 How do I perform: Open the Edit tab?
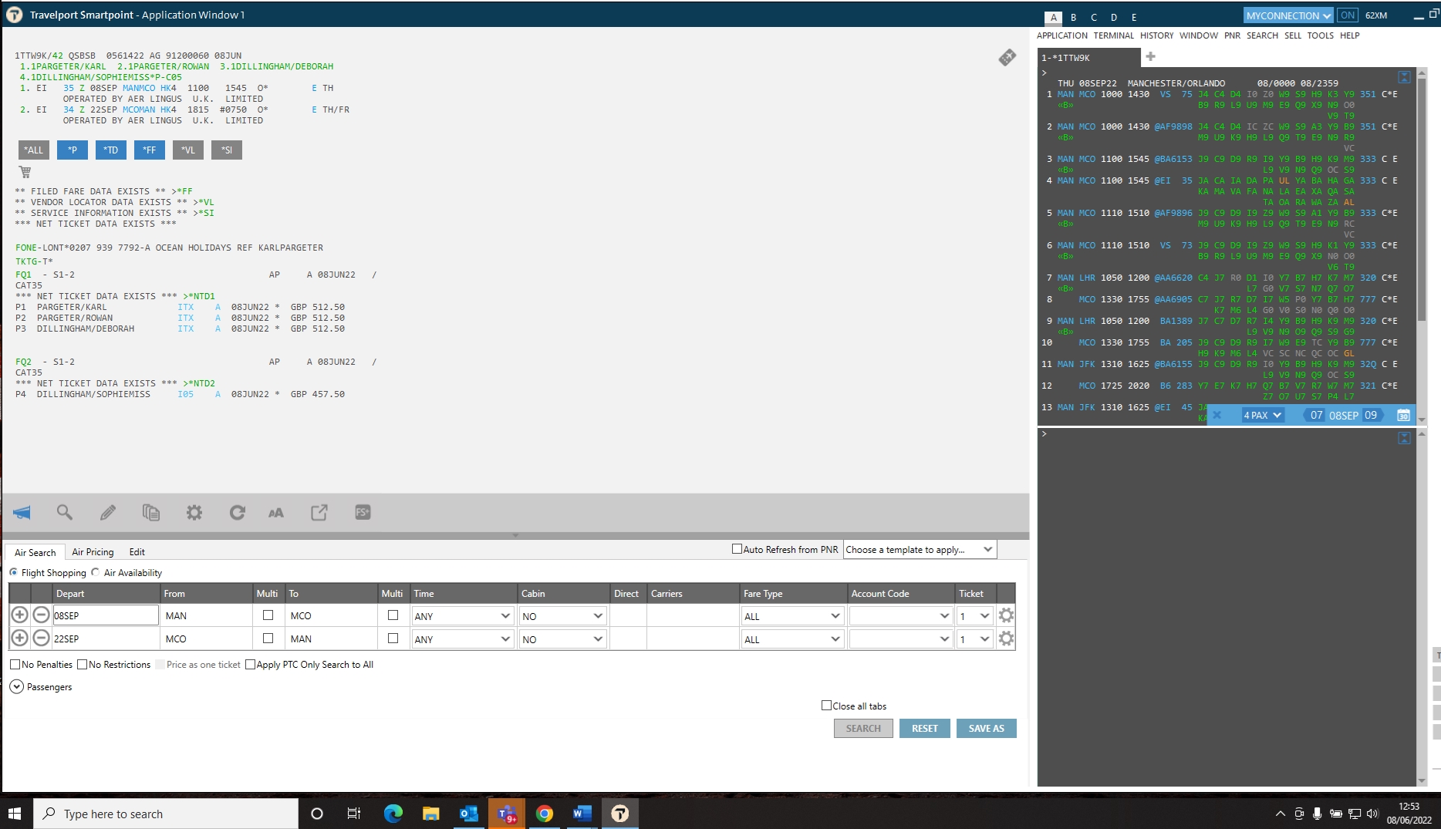pos(137,552)
